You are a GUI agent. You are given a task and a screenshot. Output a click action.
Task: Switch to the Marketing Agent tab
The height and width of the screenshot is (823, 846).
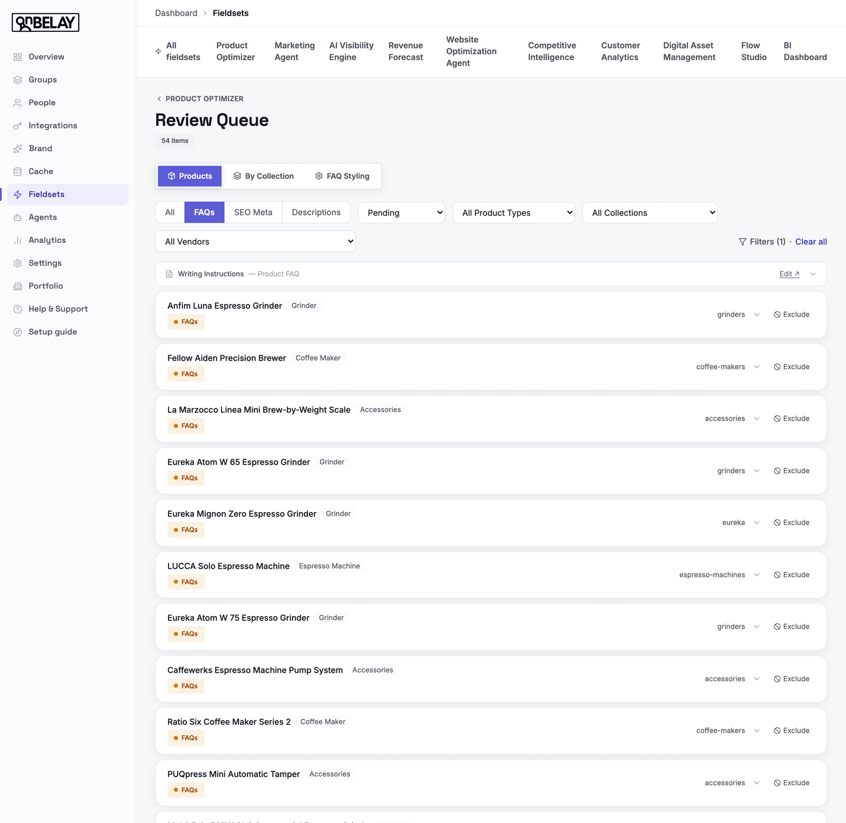295,51
